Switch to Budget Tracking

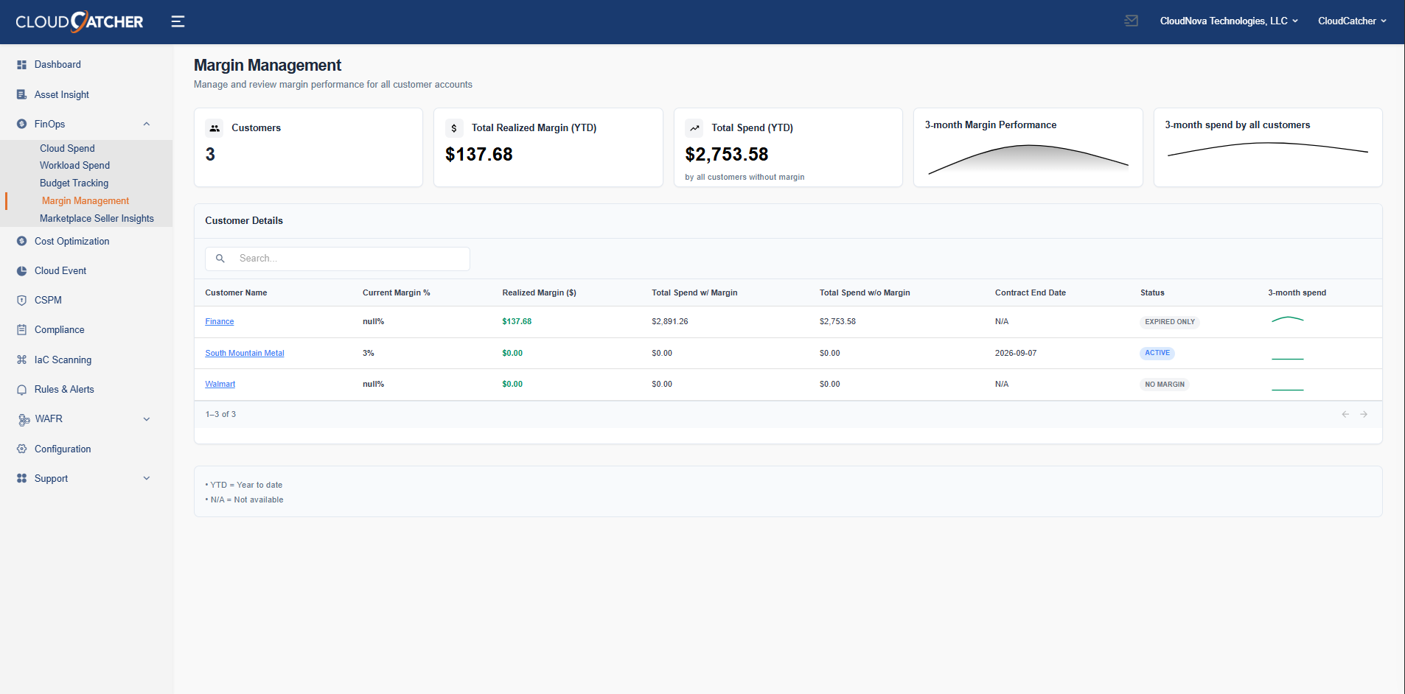coord(74,183)
